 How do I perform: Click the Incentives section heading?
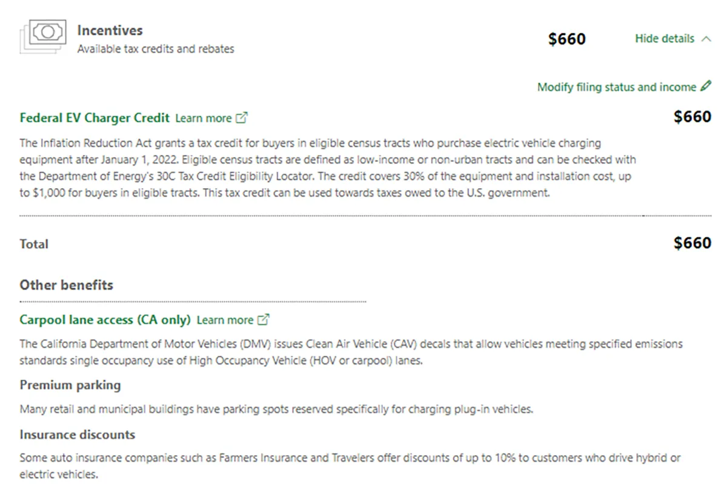coord(110,30)
